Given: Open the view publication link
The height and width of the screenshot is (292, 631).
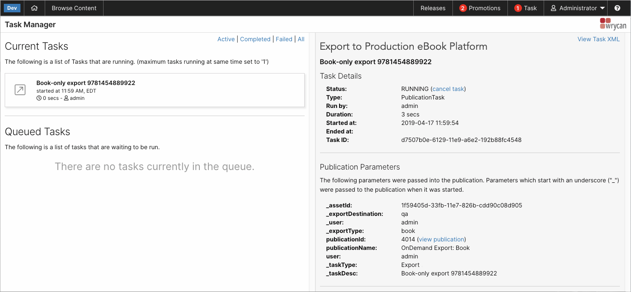Looking at the screenshot, I should [441, 239].
